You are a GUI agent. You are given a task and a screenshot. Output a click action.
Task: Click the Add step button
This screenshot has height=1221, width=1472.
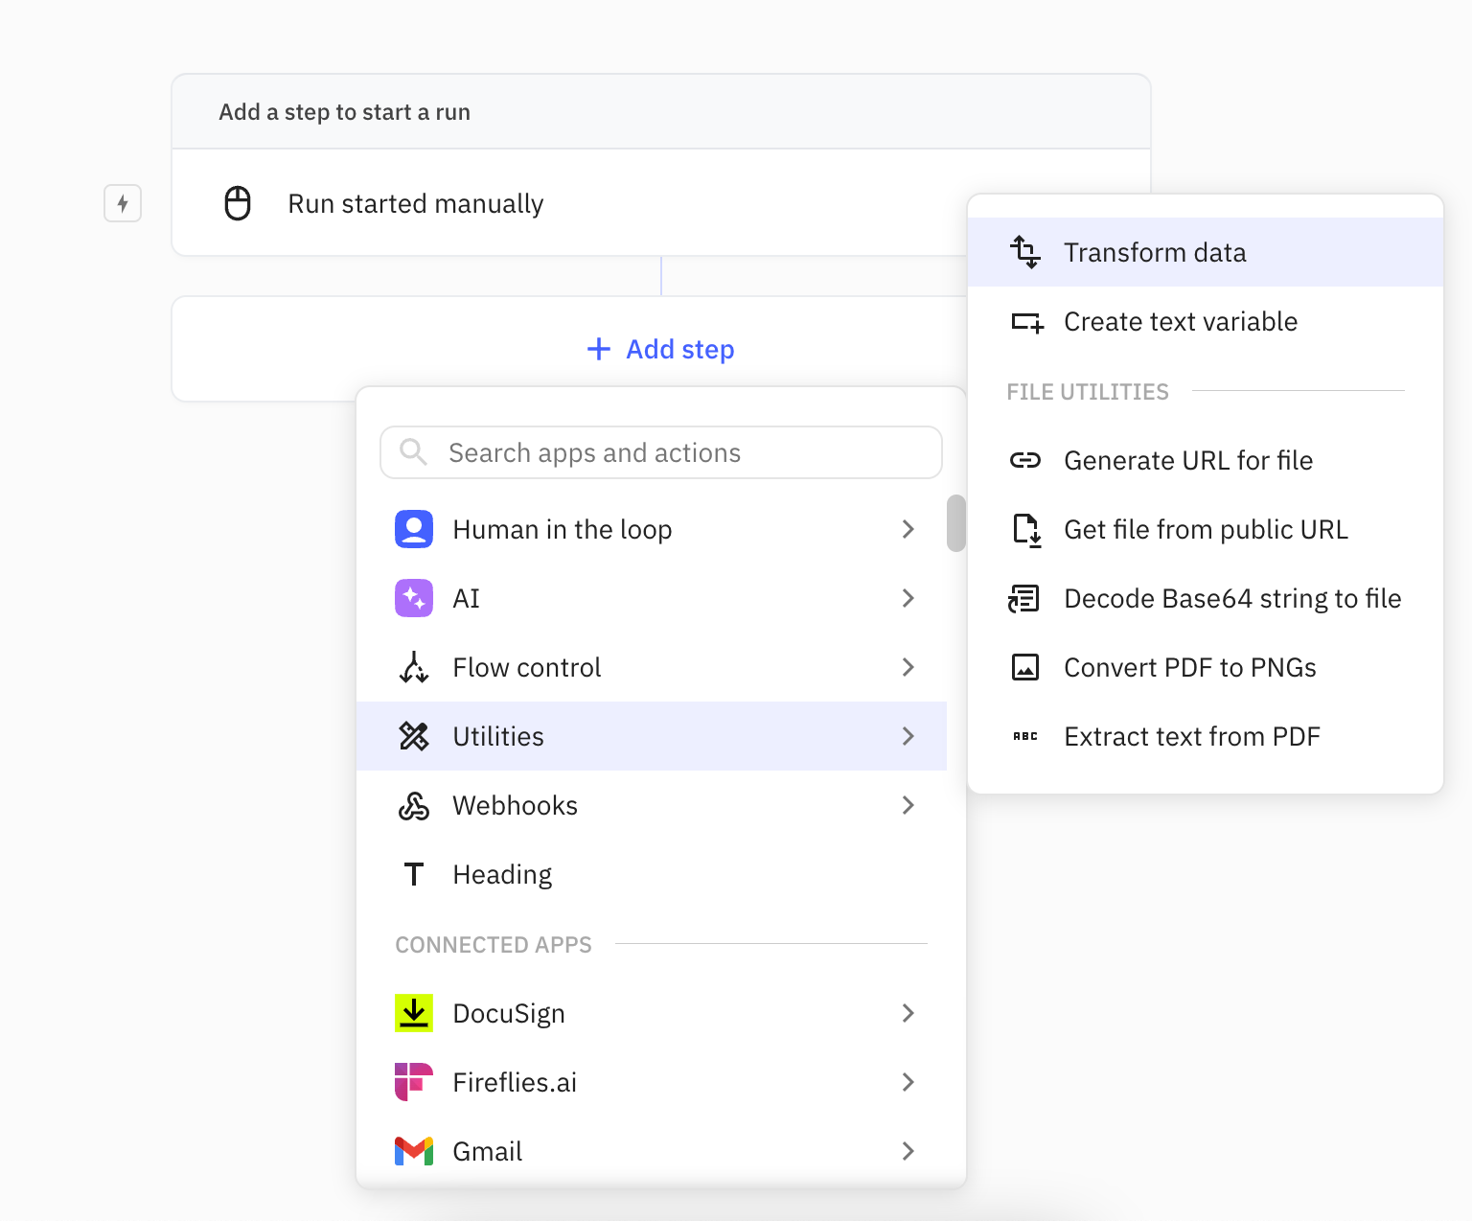659,349
